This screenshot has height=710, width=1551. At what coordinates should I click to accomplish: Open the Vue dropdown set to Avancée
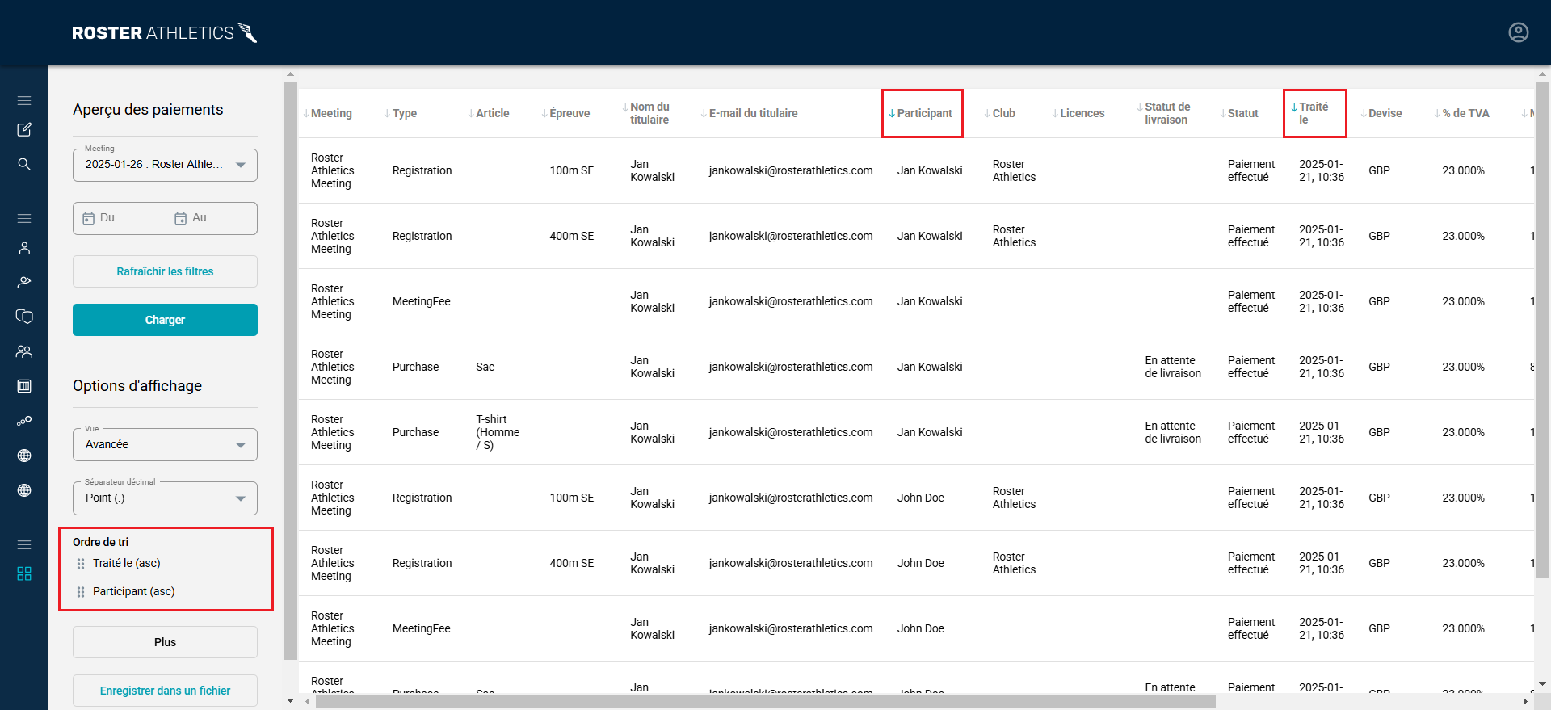pyautogui.click(x=165, y=445)
